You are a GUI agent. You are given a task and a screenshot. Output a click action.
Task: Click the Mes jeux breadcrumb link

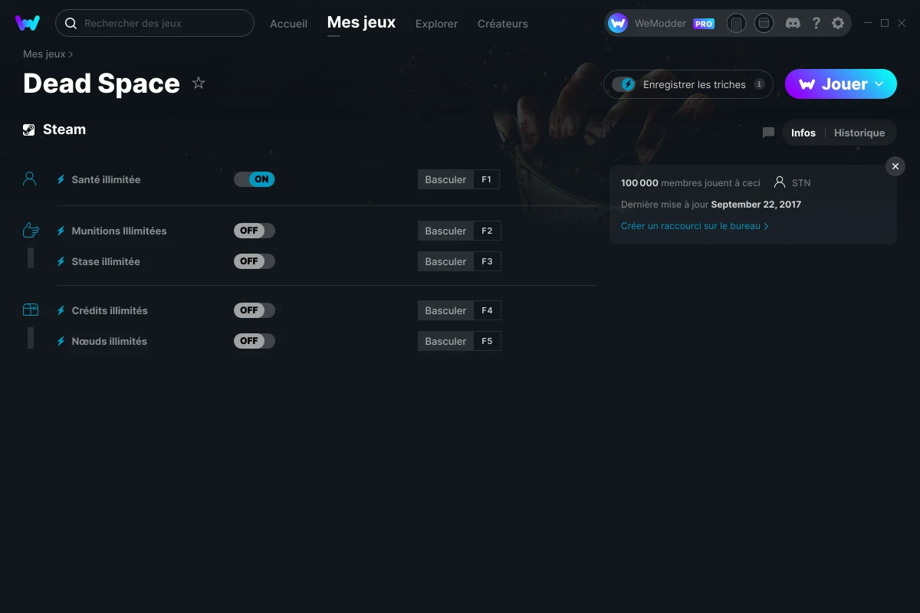[44, 54]
